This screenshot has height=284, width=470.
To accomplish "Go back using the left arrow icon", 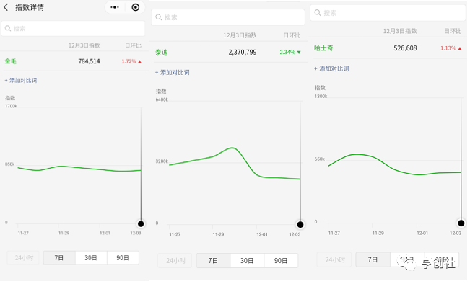I will tap(6, 7).
